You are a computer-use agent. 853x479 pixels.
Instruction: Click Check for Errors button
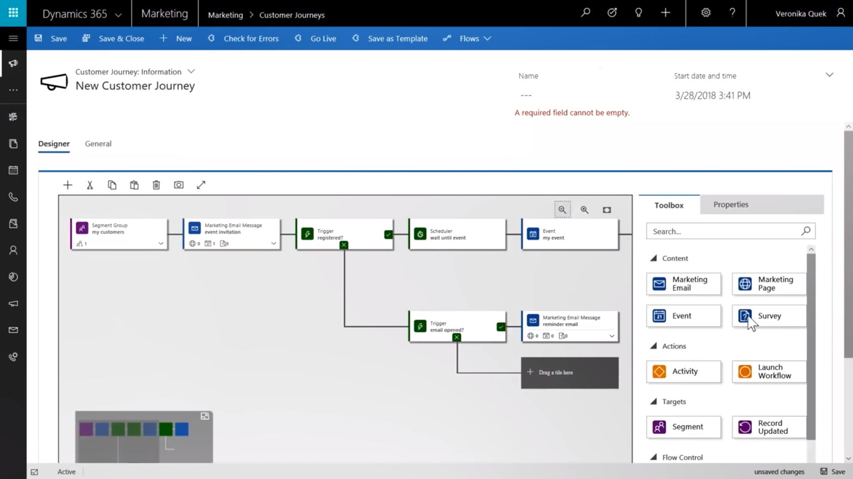pos(243,39)
